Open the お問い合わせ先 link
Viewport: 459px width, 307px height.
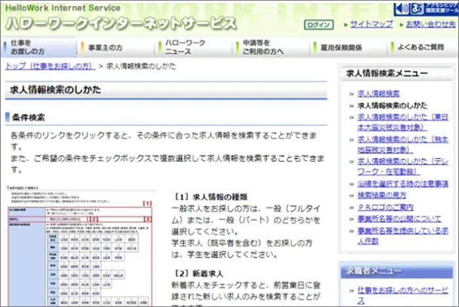click(431, 24)
